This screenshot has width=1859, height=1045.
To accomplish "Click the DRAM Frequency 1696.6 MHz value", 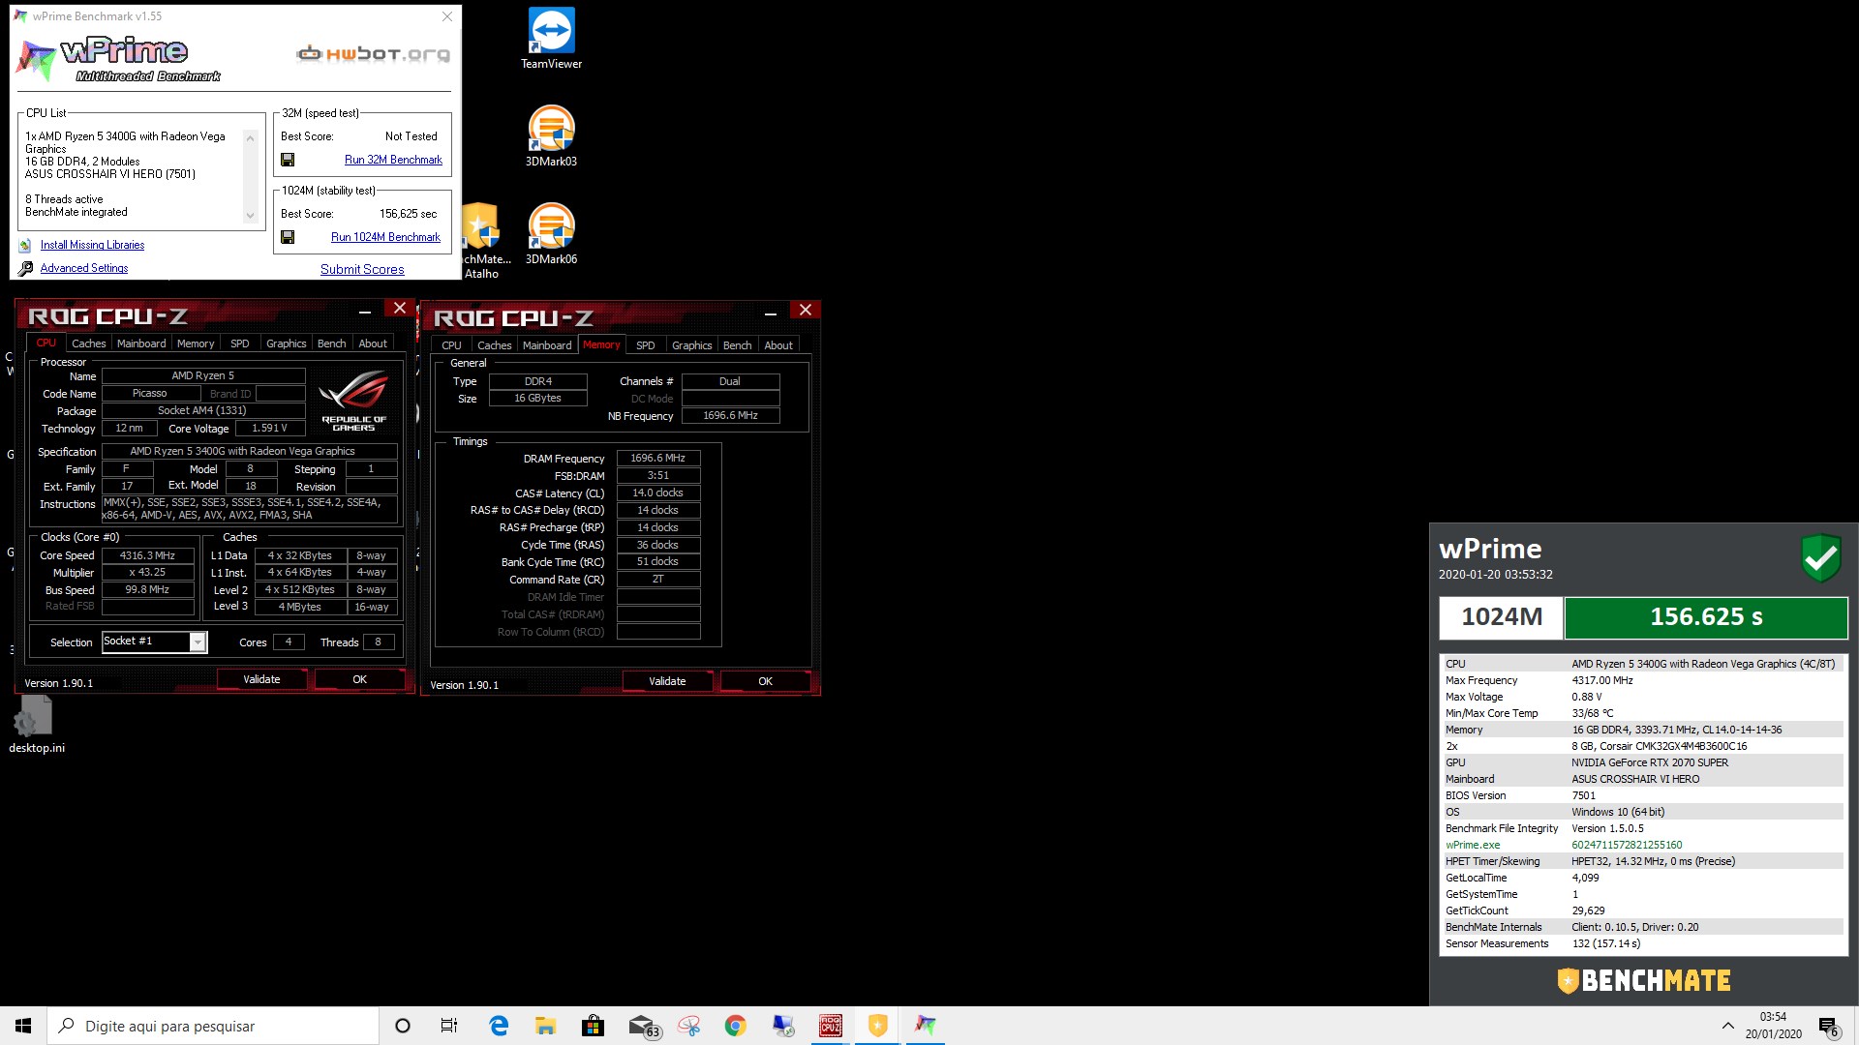I will 657,459.
